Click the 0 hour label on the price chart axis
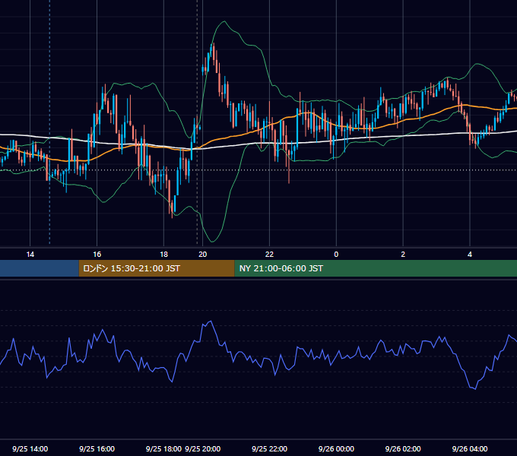517x456 pixels. coord(336,255)
